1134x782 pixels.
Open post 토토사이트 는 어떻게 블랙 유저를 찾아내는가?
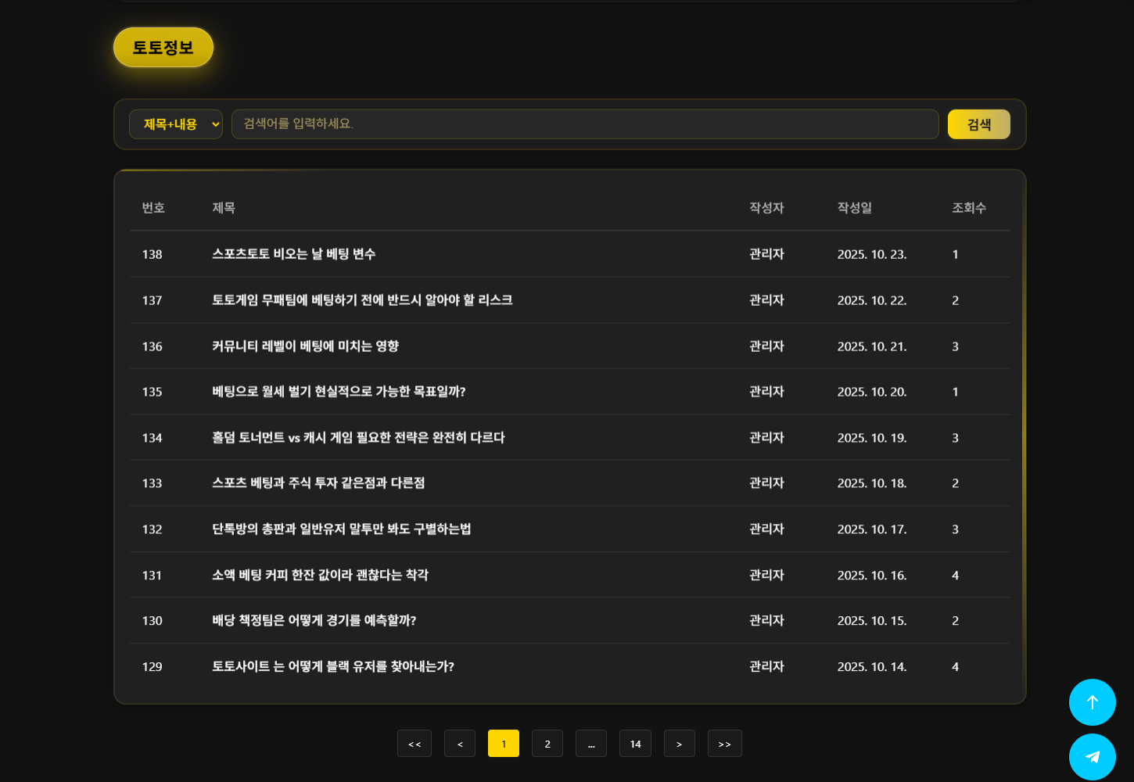click(x=333, y=667)
